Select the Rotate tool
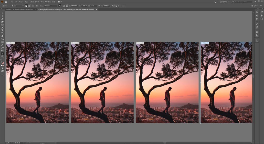264x144 pixels. [3, 33]
